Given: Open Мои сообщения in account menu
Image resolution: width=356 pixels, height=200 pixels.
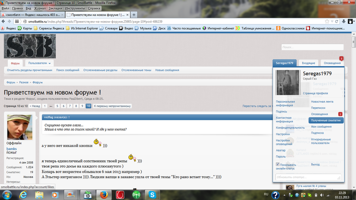Looking at the screenshot, I should [x=321, y=127].
